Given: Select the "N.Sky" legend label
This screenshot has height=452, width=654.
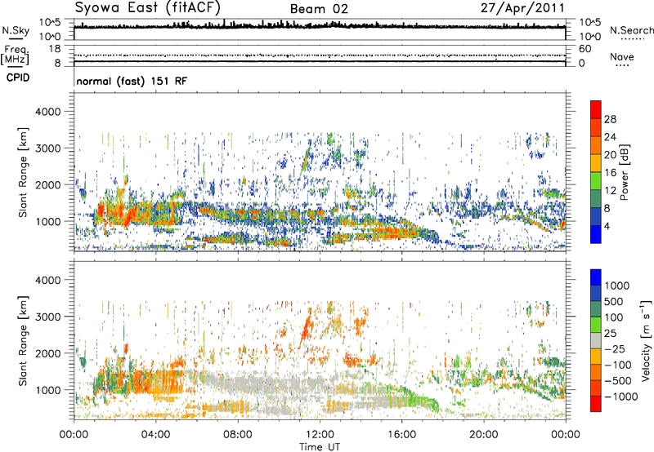Looking at the screenshot, I should tap(16, 30).
